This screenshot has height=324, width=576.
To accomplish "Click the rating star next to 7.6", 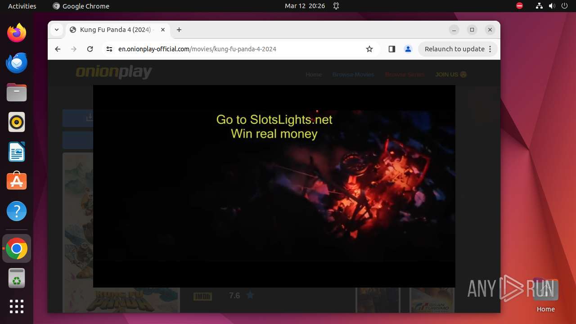I will click(250, 295).
